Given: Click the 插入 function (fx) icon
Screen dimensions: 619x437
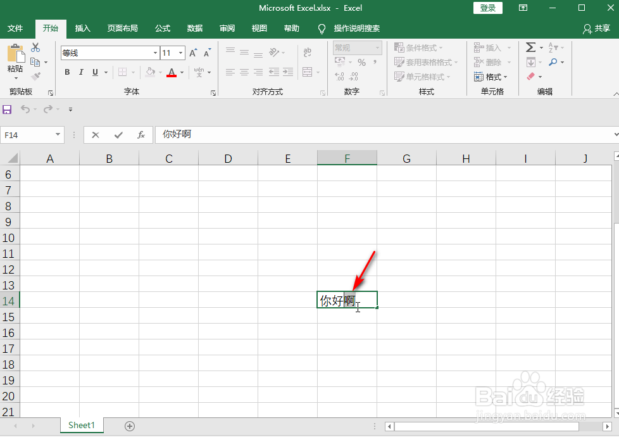Looking at the screenshot, I should click(141, 134).
